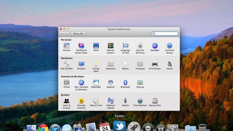Focus the System Preferences search field

(x=165, y=33)
